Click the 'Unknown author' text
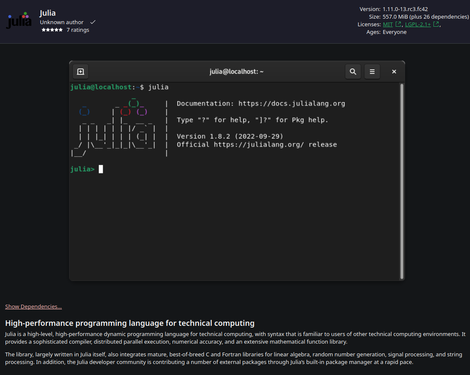 (x=62, y=22)
